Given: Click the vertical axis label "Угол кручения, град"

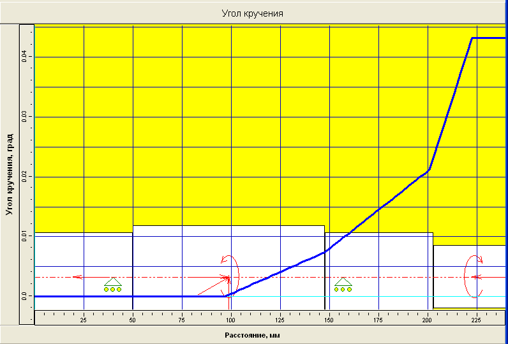Looking at the screenshot, I should (10, 174).
